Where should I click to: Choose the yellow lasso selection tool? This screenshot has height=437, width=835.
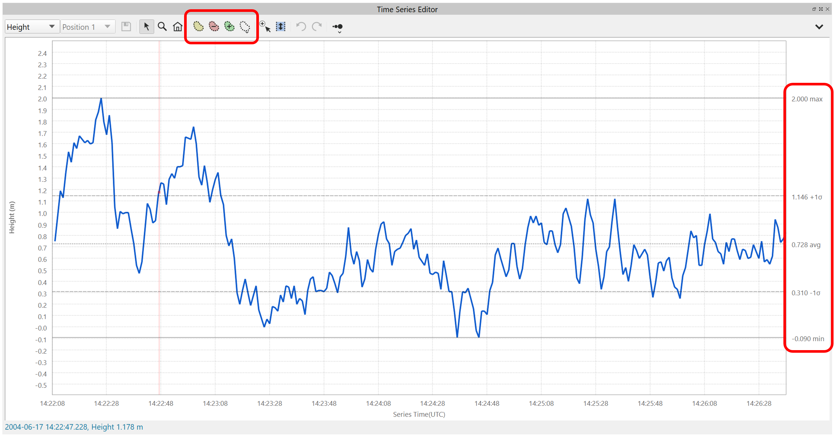198,27
